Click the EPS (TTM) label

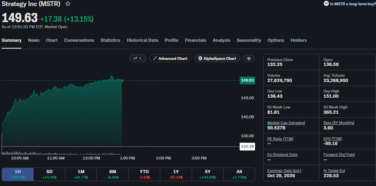[333, 139]
